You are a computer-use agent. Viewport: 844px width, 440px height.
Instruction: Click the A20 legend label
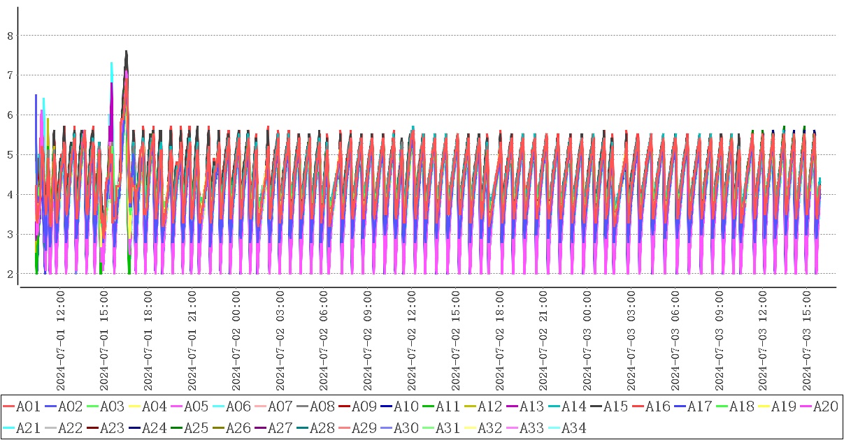point(825,406)
